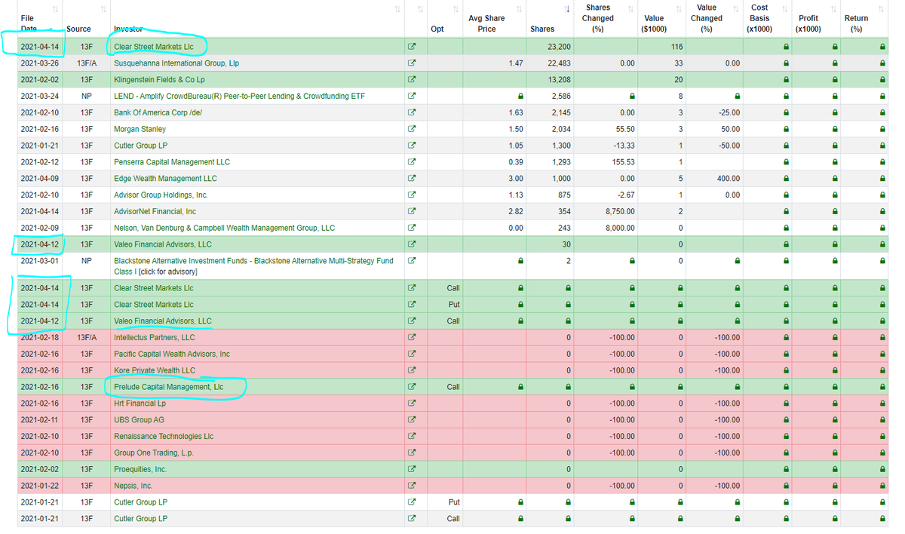The height and width of the screenshot is (534, 905).
Task: Open Penserra Capital Management LLC link
Action: [172, 162]
